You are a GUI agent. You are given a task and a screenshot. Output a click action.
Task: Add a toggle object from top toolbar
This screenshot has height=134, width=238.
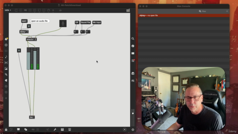coord(30,10)
